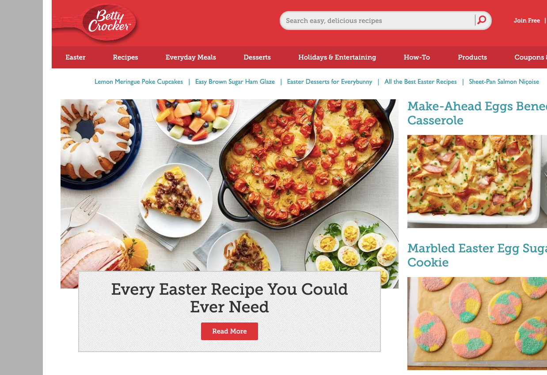Open Easy Brown Sugar Ham Glaze link

point(235,82)
